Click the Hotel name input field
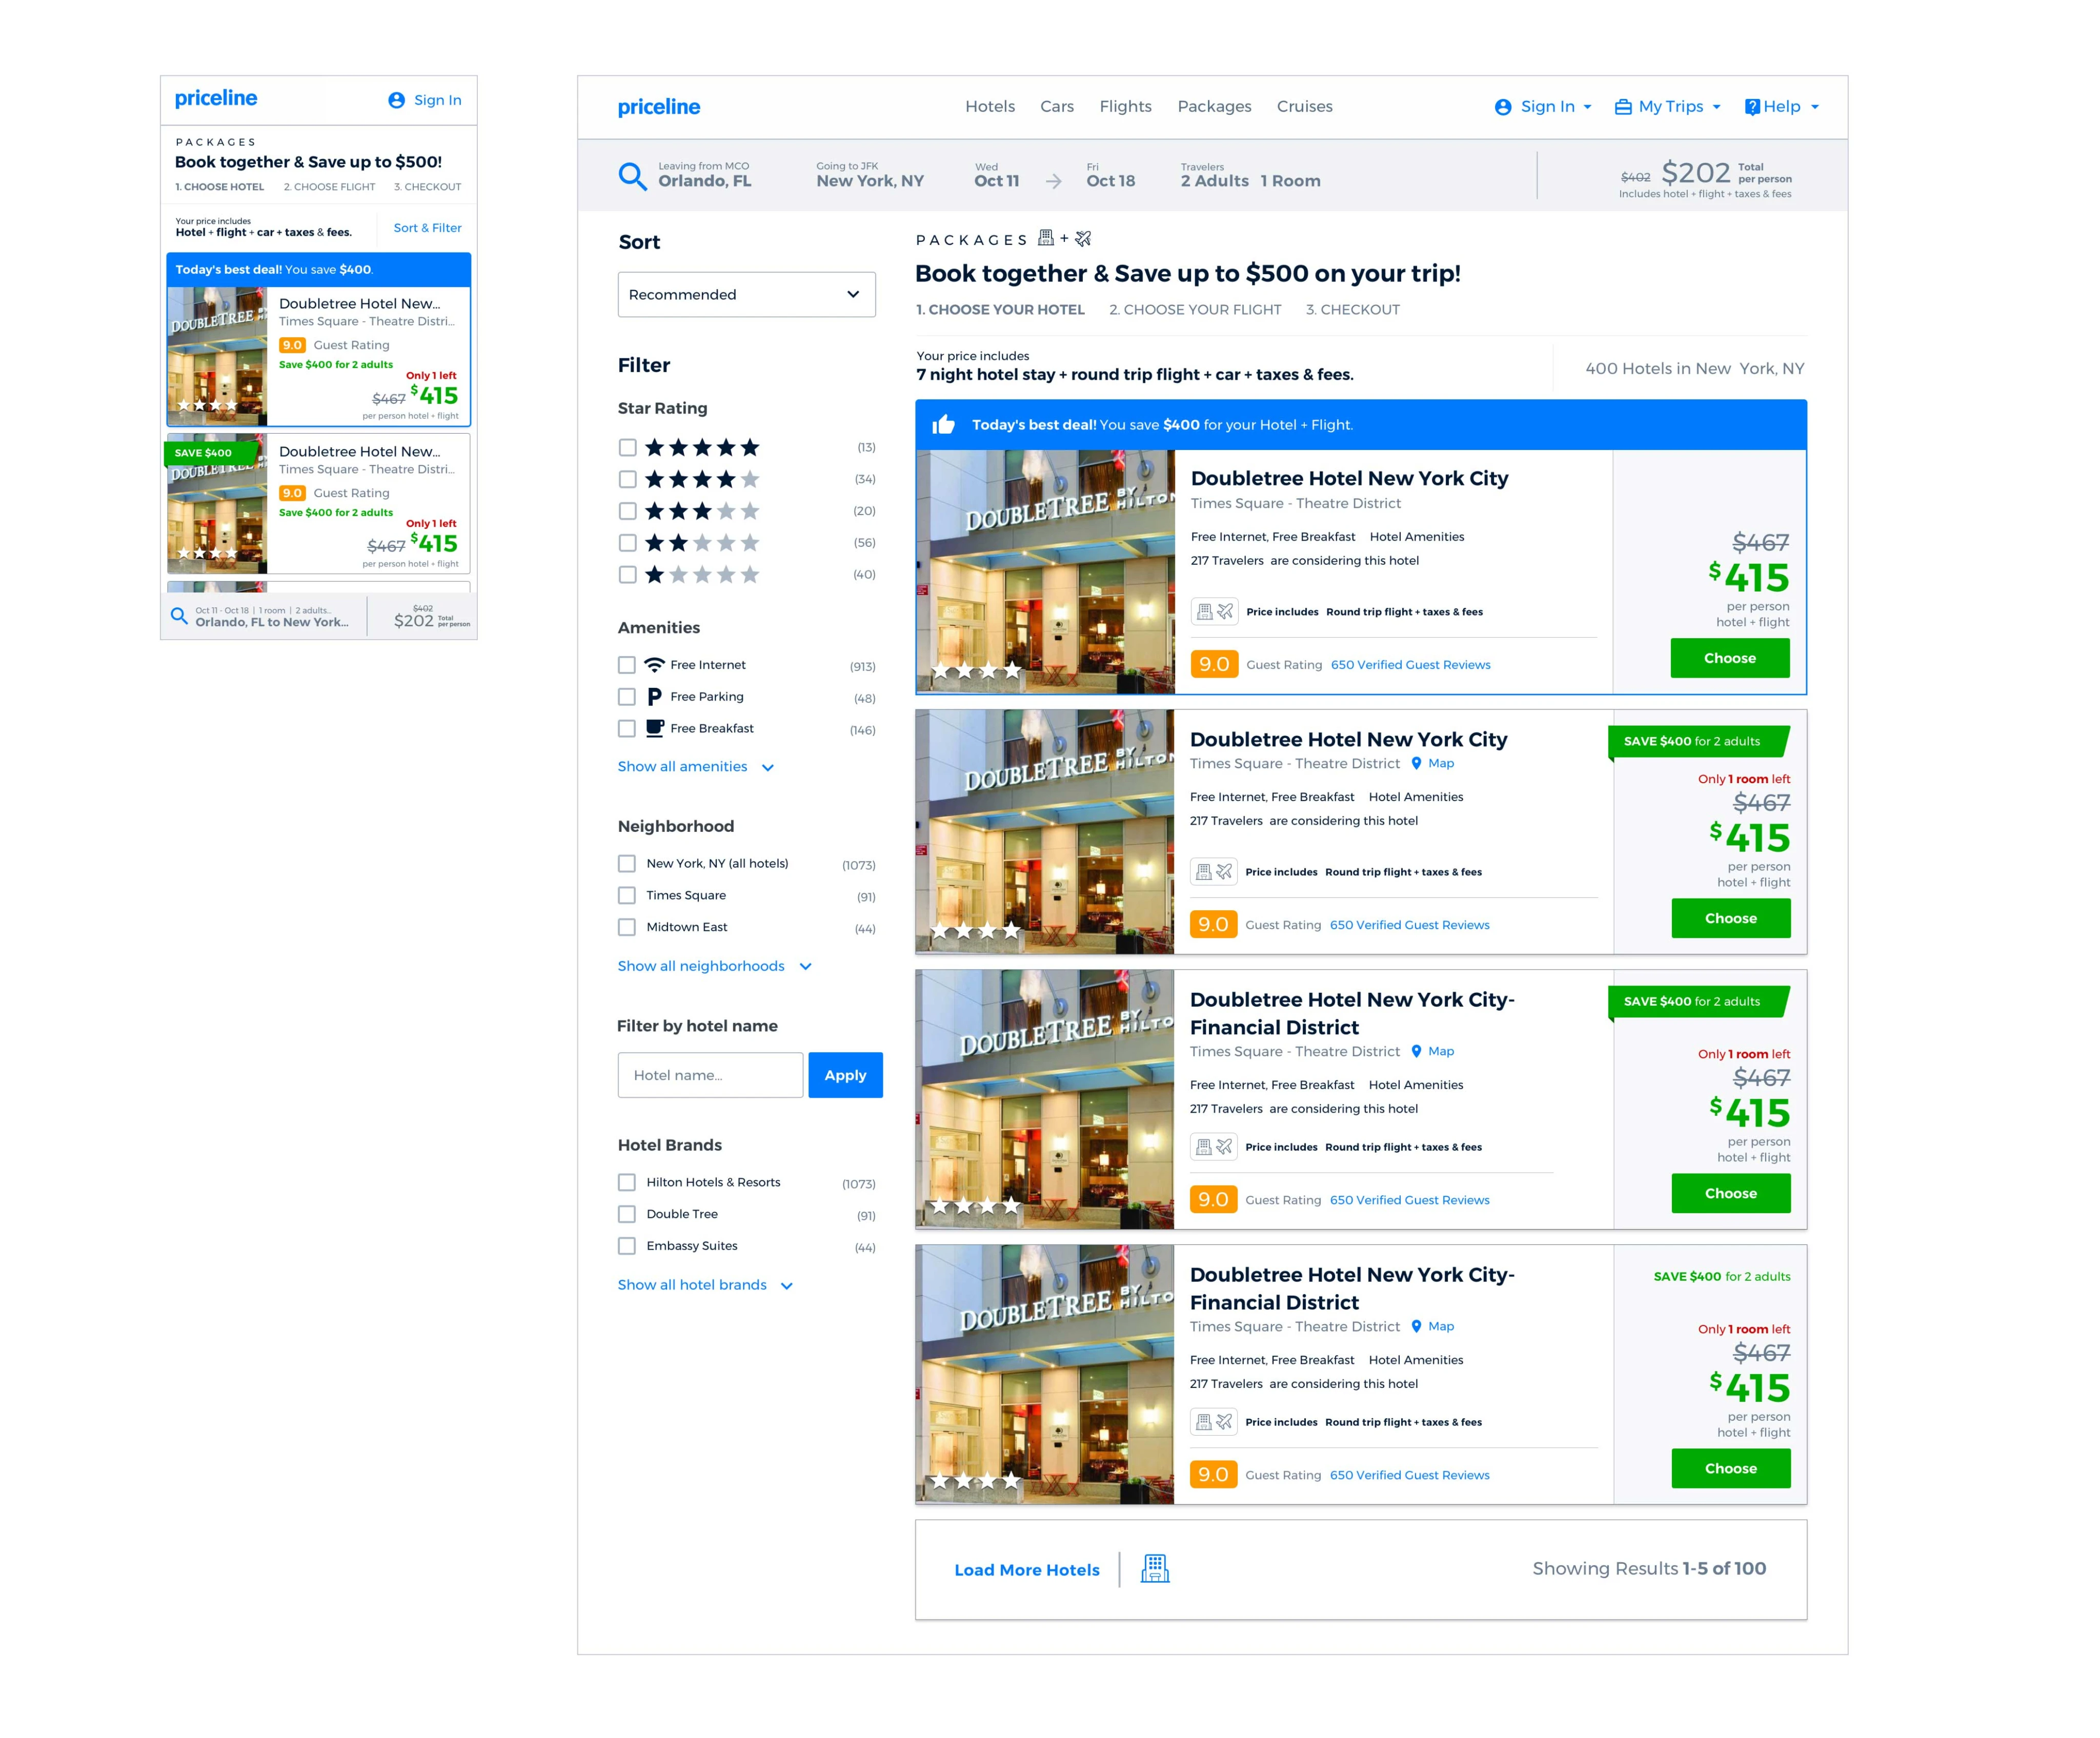Image resolution: width=2100 pixels, height=1738 pixels. (x=710, y=1075)
